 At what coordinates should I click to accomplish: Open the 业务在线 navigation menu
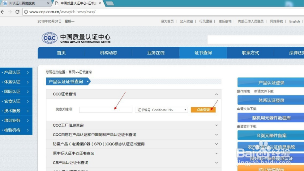156,53
